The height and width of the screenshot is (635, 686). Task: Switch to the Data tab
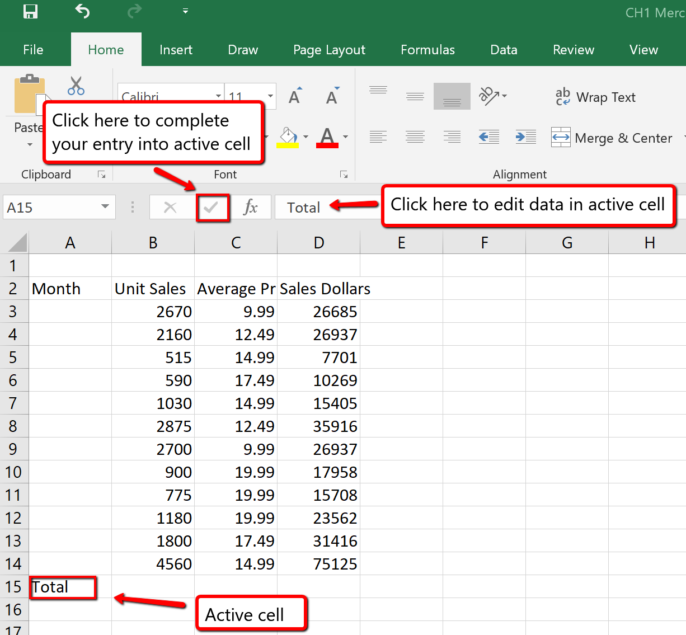point(503,49)
